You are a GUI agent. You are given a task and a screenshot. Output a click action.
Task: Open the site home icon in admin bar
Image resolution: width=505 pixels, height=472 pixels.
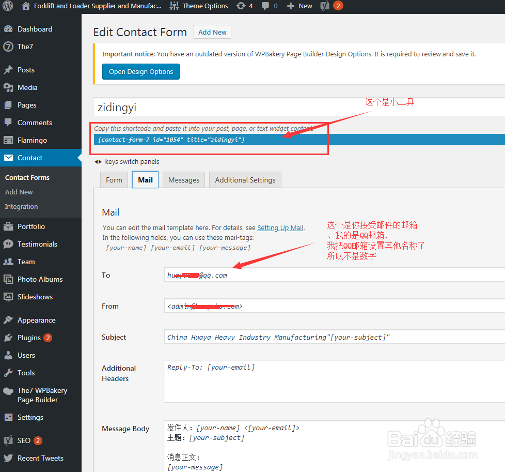26,6
